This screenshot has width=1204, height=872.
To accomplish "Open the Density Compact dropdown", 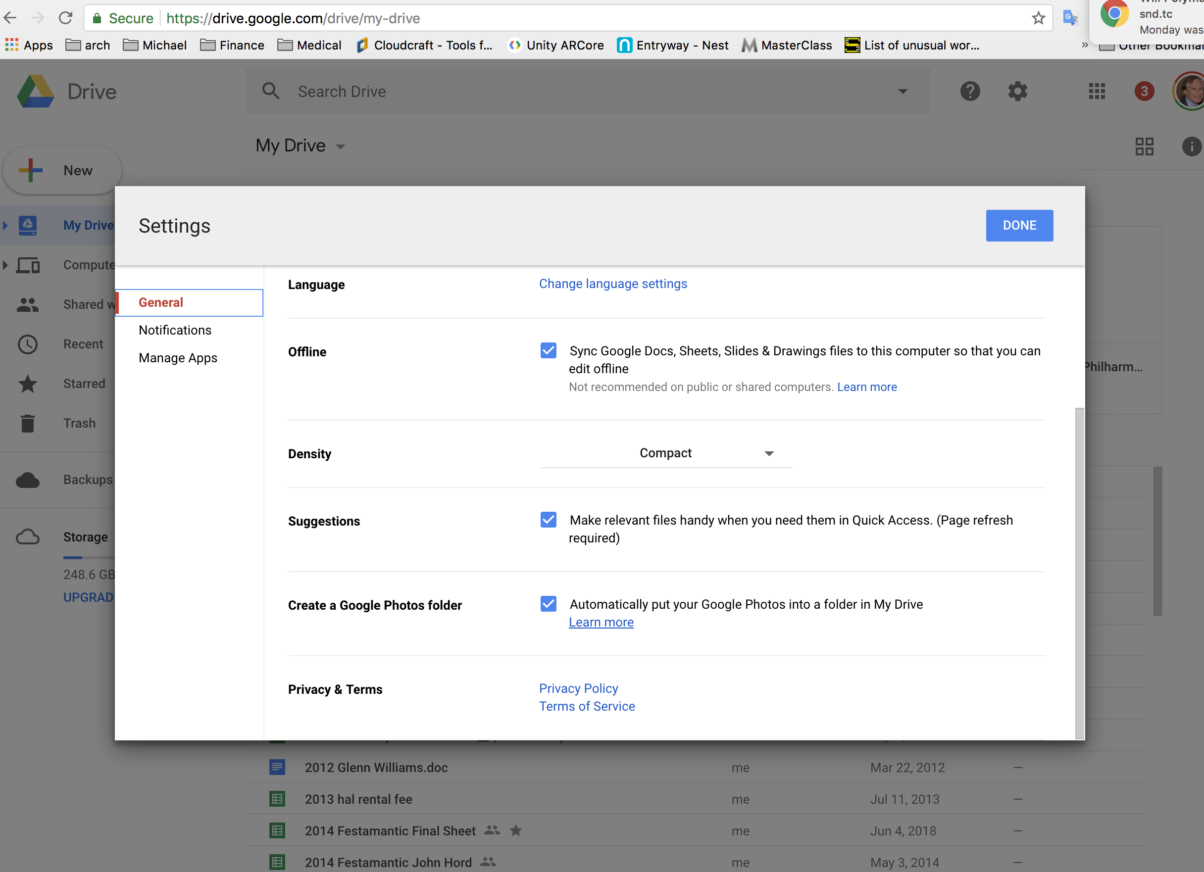I will pyautogui.click(x=665, y=453).
